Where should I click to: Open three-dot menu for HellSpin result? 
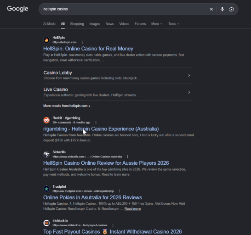82,42
